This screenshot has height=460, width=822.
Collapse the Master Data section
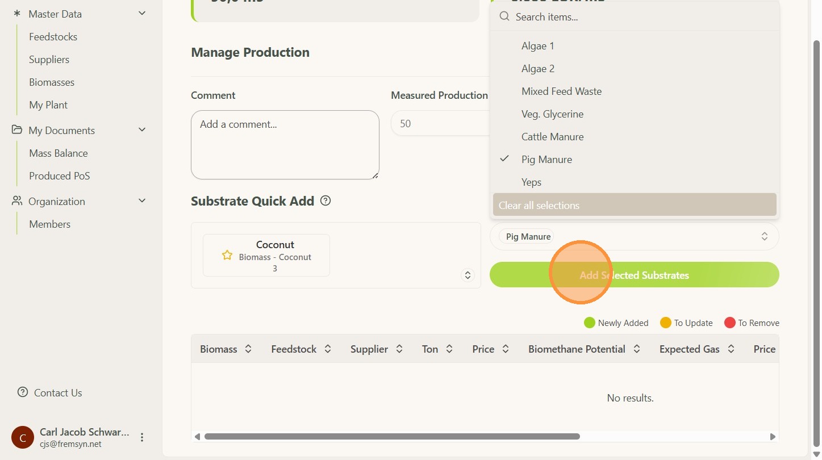(x=142, y=14)
